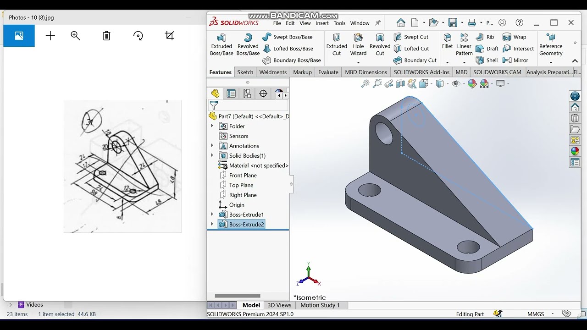Click Boundary Boss/Base feature
The width and height of the screenshot is (587, 330).
292,60
